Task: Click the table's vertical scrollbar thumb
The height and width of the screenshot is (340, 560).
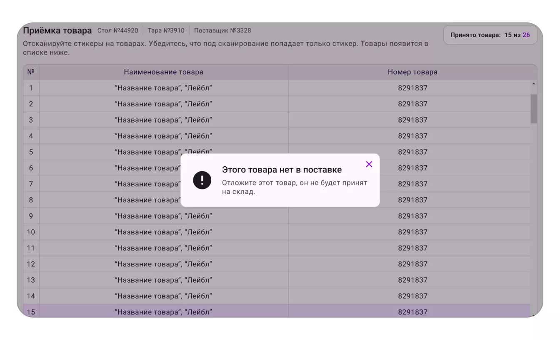Action: click(x=534, y=108)
